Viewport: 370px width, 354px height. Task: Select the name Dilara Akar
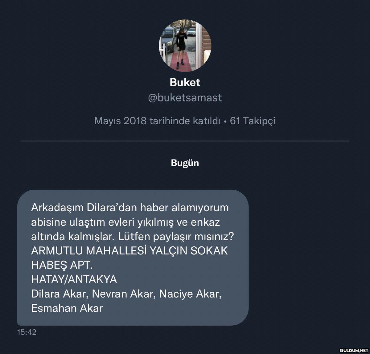click(58, 294)
